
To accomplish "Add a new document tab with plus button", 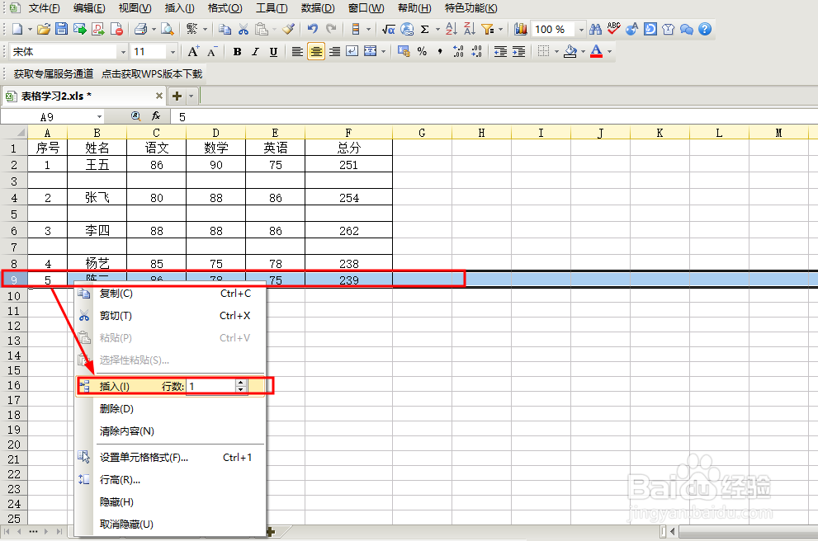I will click(x=177, y=96).
